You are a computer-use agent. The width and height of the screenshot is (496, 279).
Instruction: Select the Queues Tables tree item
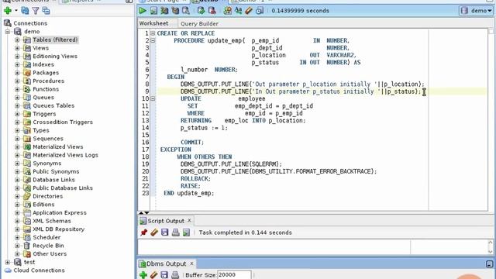[53, 105]
